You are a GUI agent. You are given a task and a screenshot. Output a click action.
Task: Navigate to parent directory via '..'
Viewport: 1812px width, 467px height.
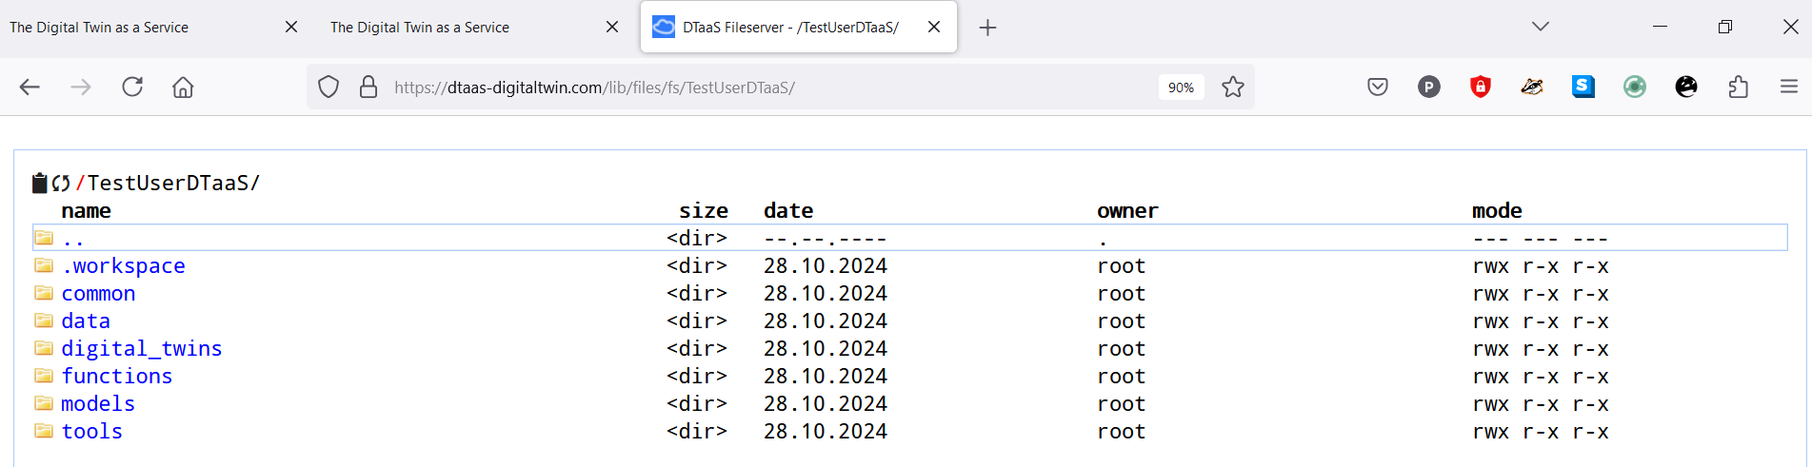pos(72,239)
